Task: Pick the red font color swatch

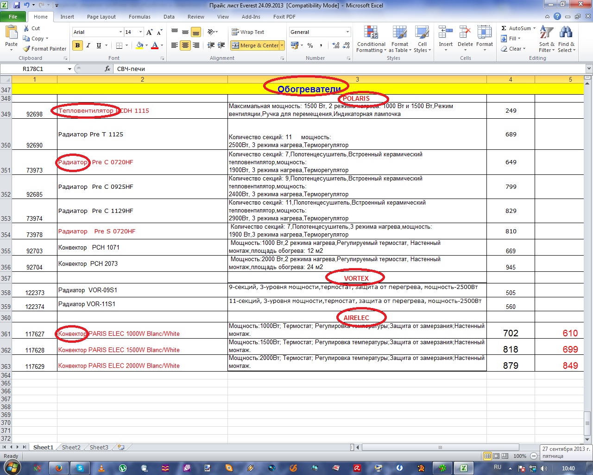Action: (x=155, y=45)
